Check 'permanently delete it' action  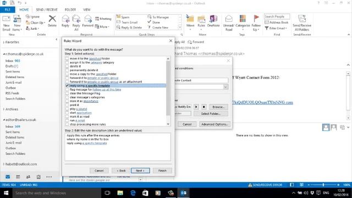pyautogui.click(x=67, y=70)
